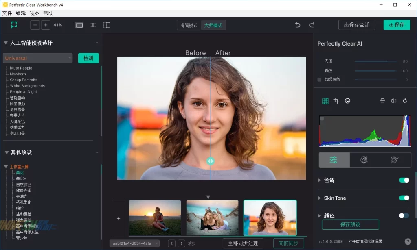Switch to single image view layout
Screen dimensions: 417x250
click(x=79, y=25)
